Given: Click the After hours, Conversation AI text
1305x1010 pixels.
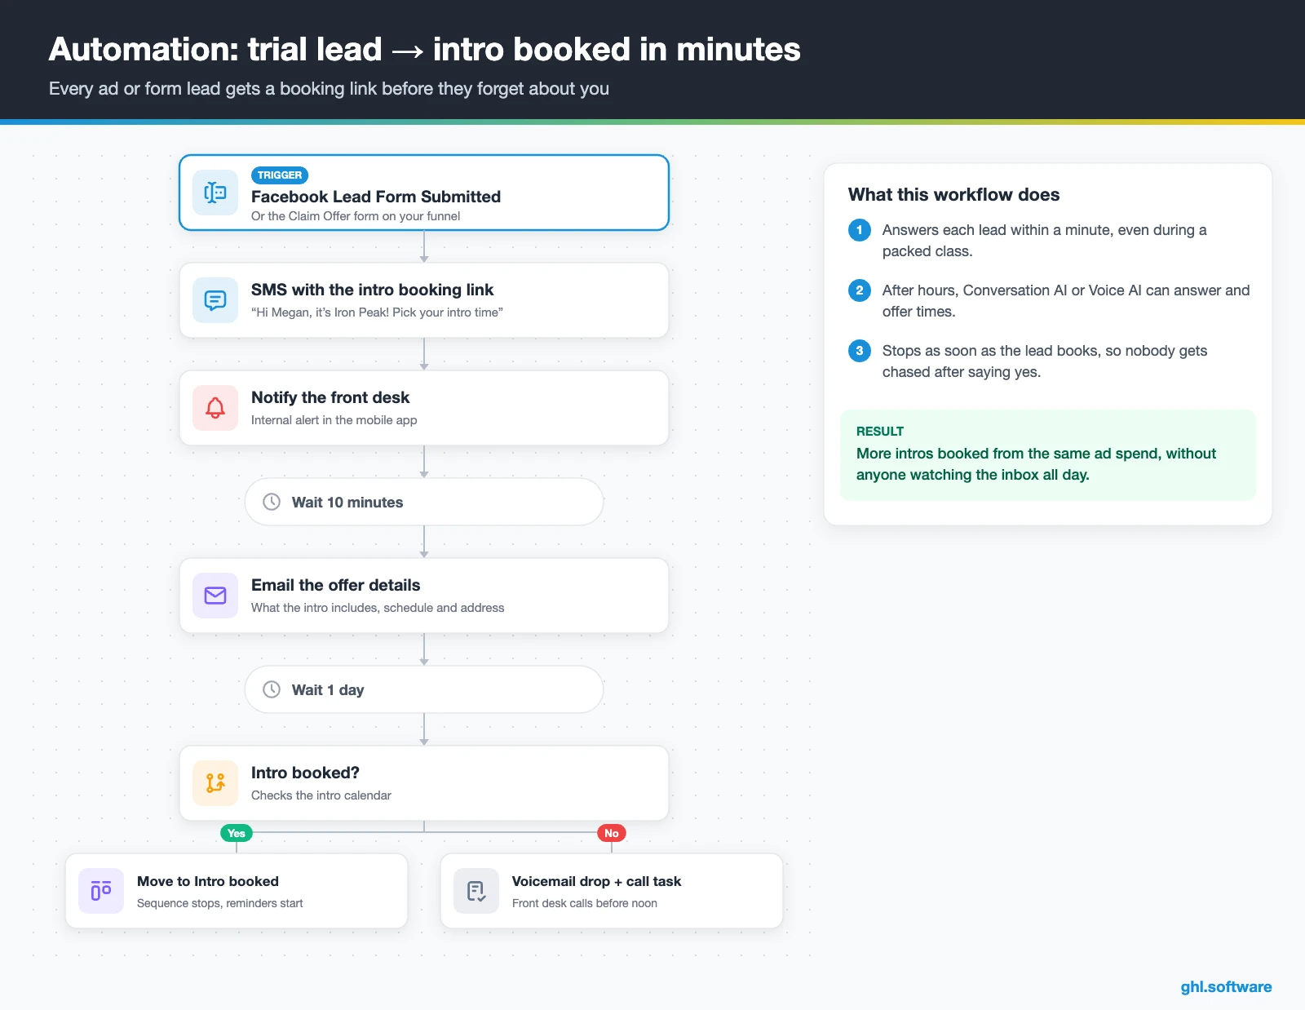Looking at the screenshot, I should (x=1066, y=301).
